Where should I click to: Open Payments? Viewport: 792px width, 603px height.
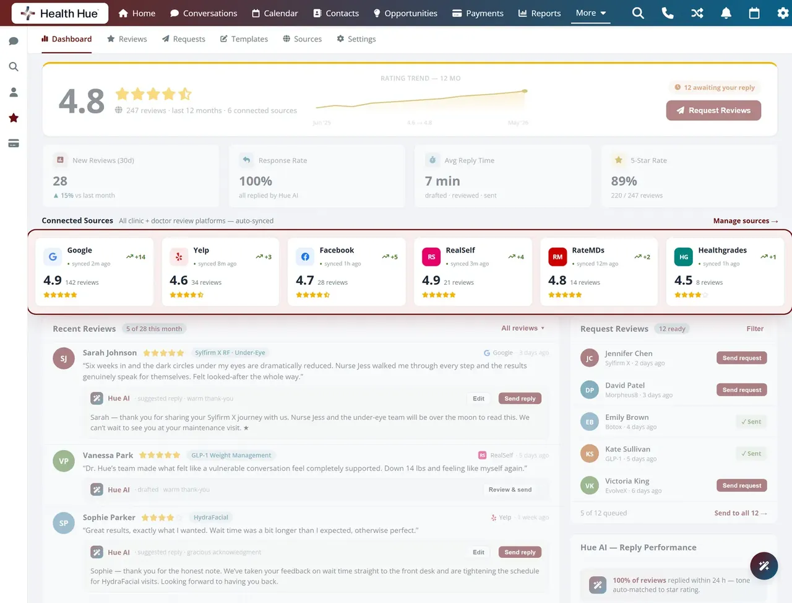(478, 13)
